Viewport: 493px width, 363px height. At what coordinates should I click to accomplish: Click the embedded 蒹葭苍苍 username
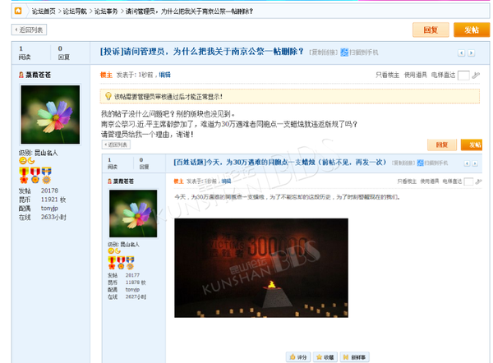pos(123,181)
